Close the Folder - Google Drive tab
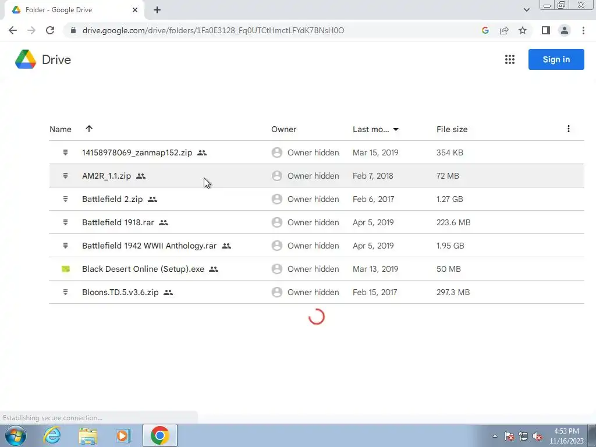The image size is (596, 447). pos(135,10)
